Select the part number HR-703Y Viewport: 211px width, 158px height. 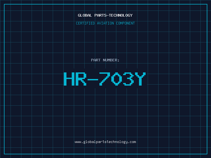tap(105, 79)
